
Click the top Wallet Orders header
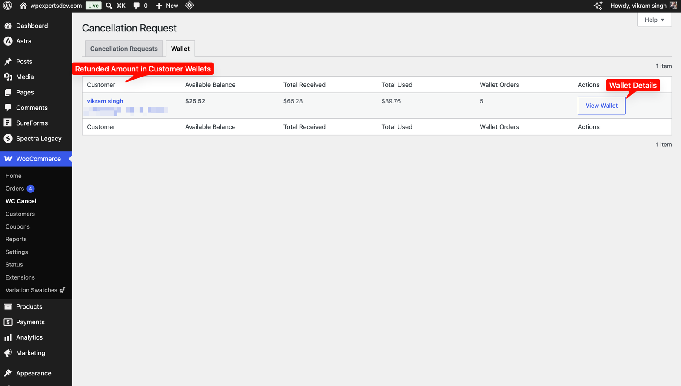(x=499, y=85)
